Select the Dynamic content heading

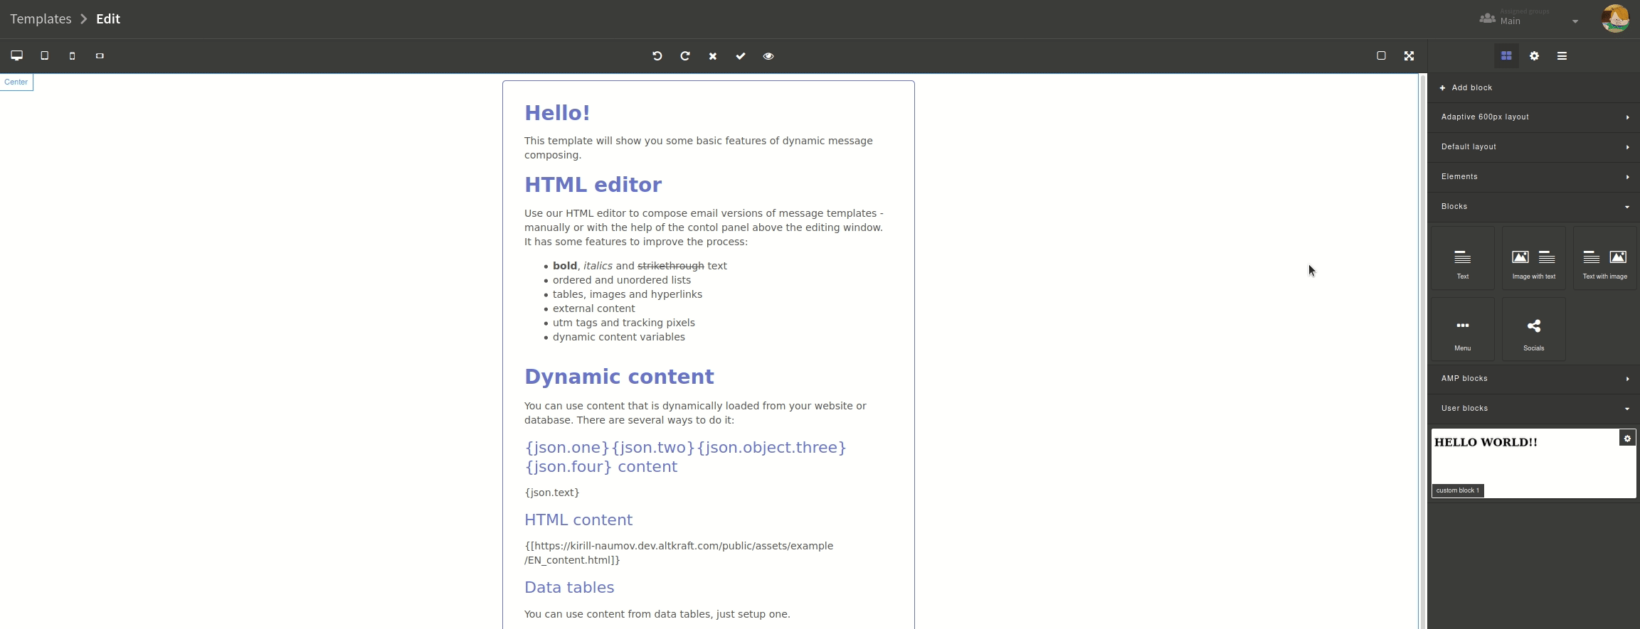[619, 377]
